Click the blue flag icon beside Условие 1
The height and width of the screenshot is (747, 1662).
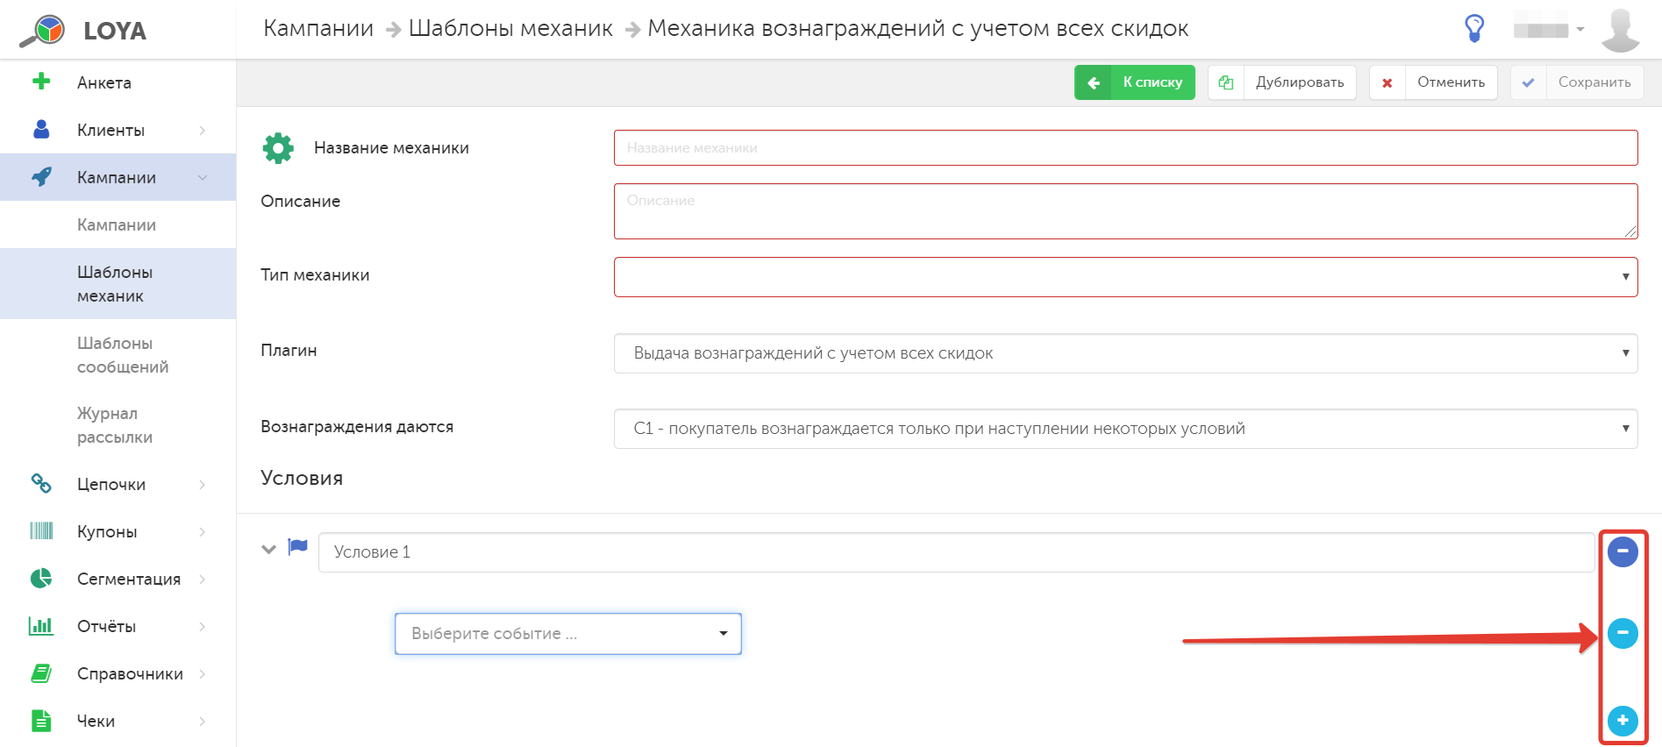click(x=298, y=547)
